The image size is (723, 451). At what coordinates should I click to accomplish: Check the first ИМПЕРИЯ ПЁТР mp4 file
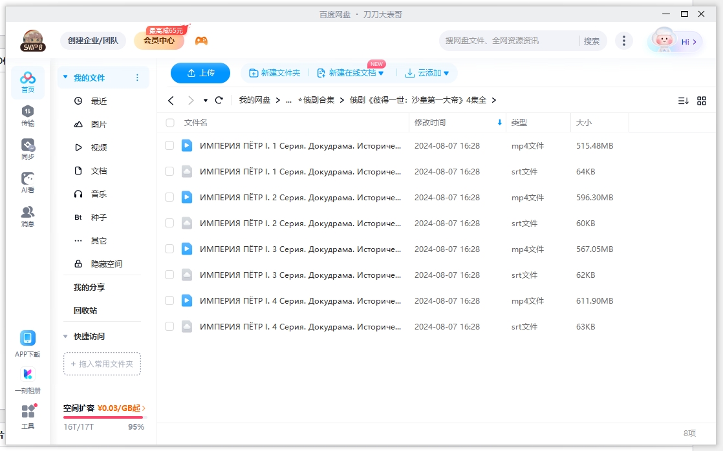click(x=169, y=145)
